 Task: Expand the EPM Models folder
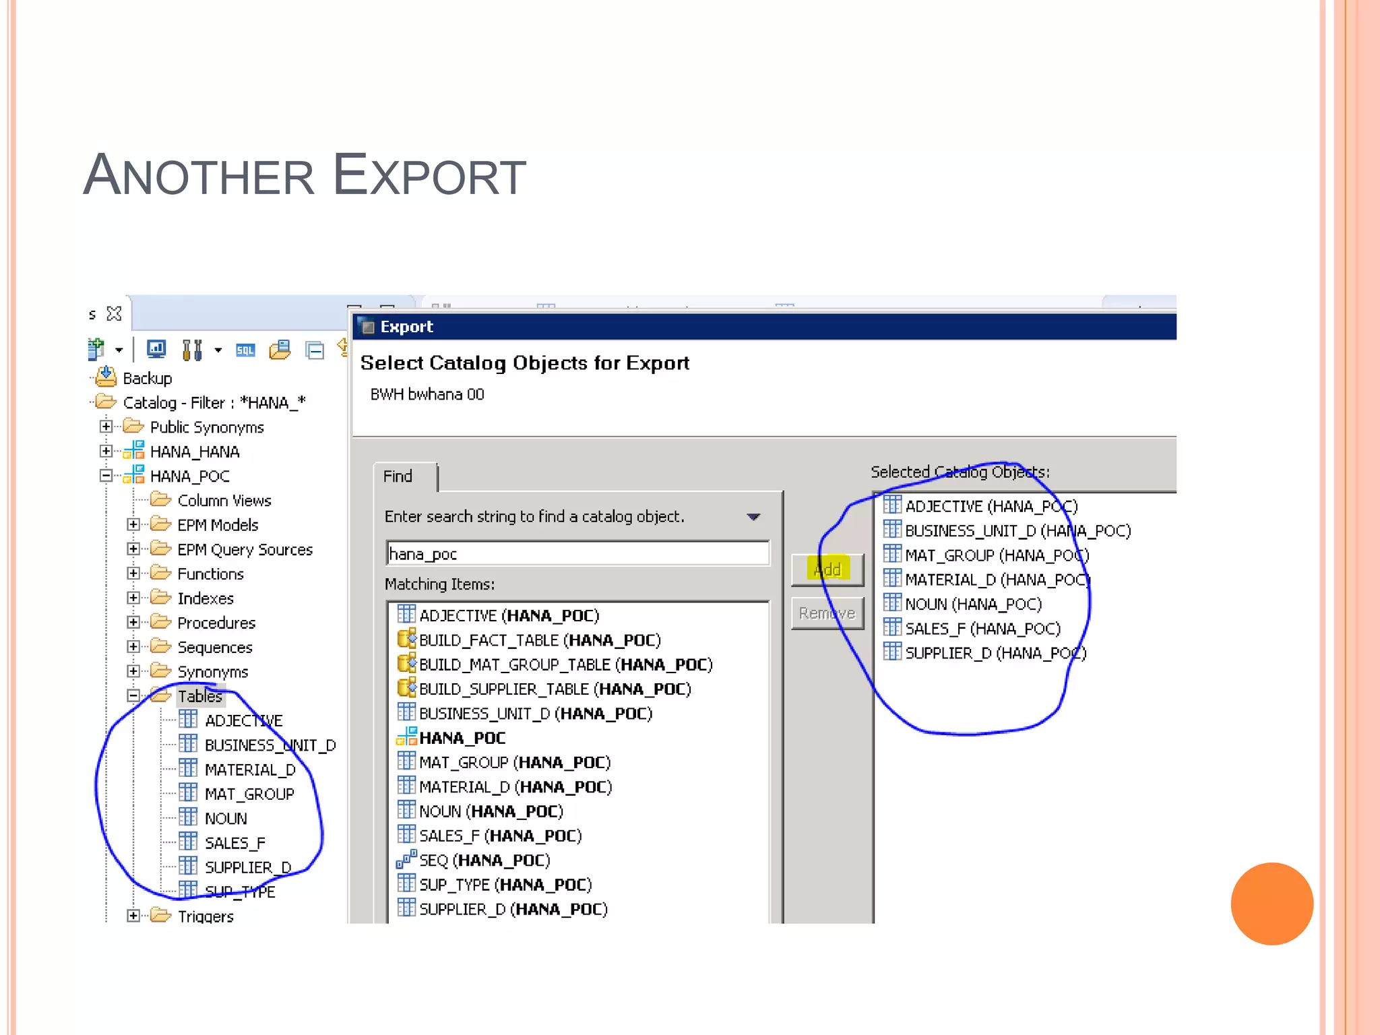tap(133, 524)
